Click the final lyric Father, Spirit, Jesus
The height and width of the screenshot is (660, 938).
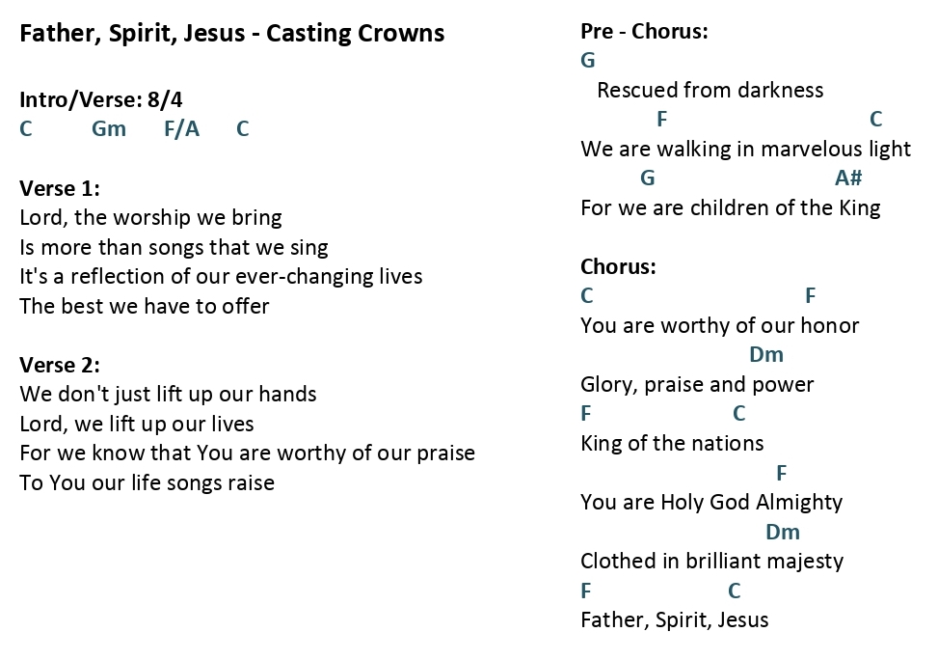(x=674, y=620)
